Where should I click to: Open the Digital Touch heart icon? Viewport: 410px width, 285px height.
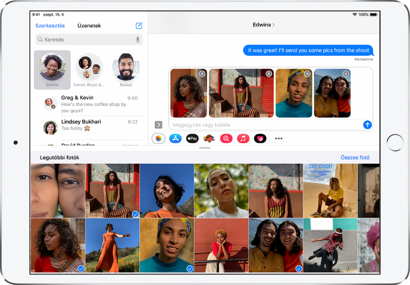pos(260,138)
